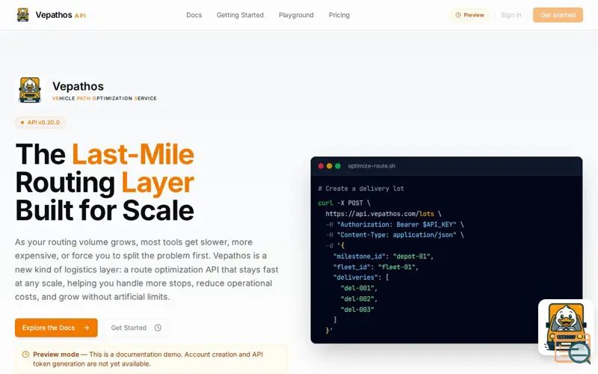
Task: Click the large duck car logo in the hero
Action: (30, 90)
